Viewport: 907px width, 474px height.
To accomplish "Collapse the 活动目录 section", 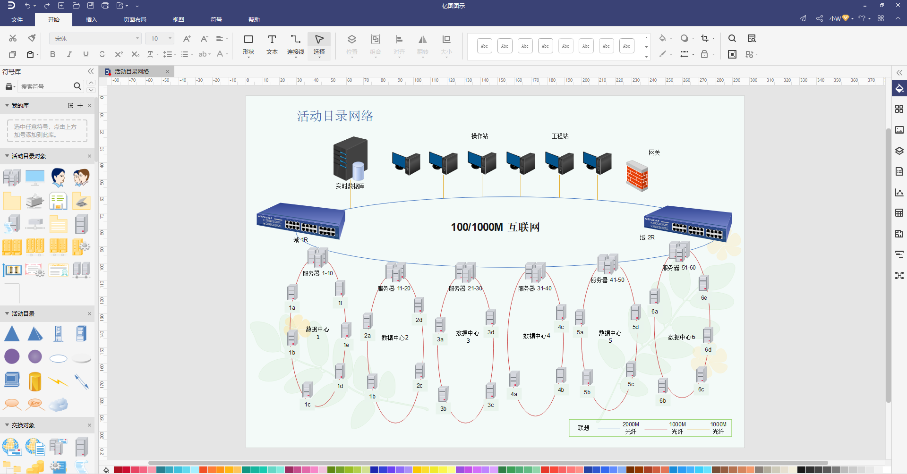I will (7, 313).
